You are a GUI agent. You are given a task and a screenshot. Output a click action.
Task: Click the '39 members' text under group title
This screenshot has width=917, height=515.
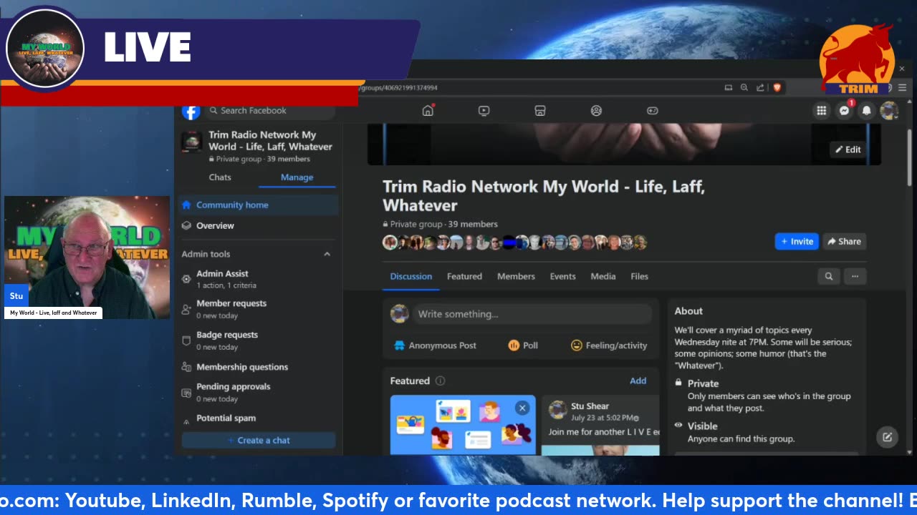(x=473, y=224)
